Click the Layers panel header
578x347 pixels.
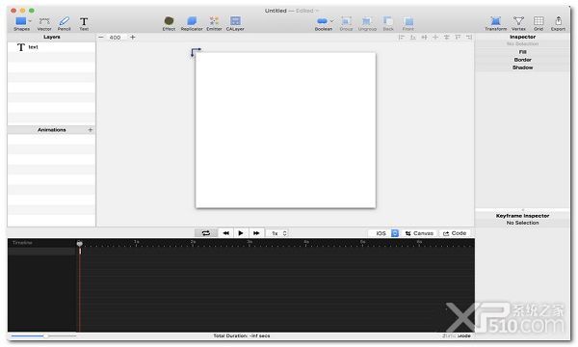coord(52,37)
